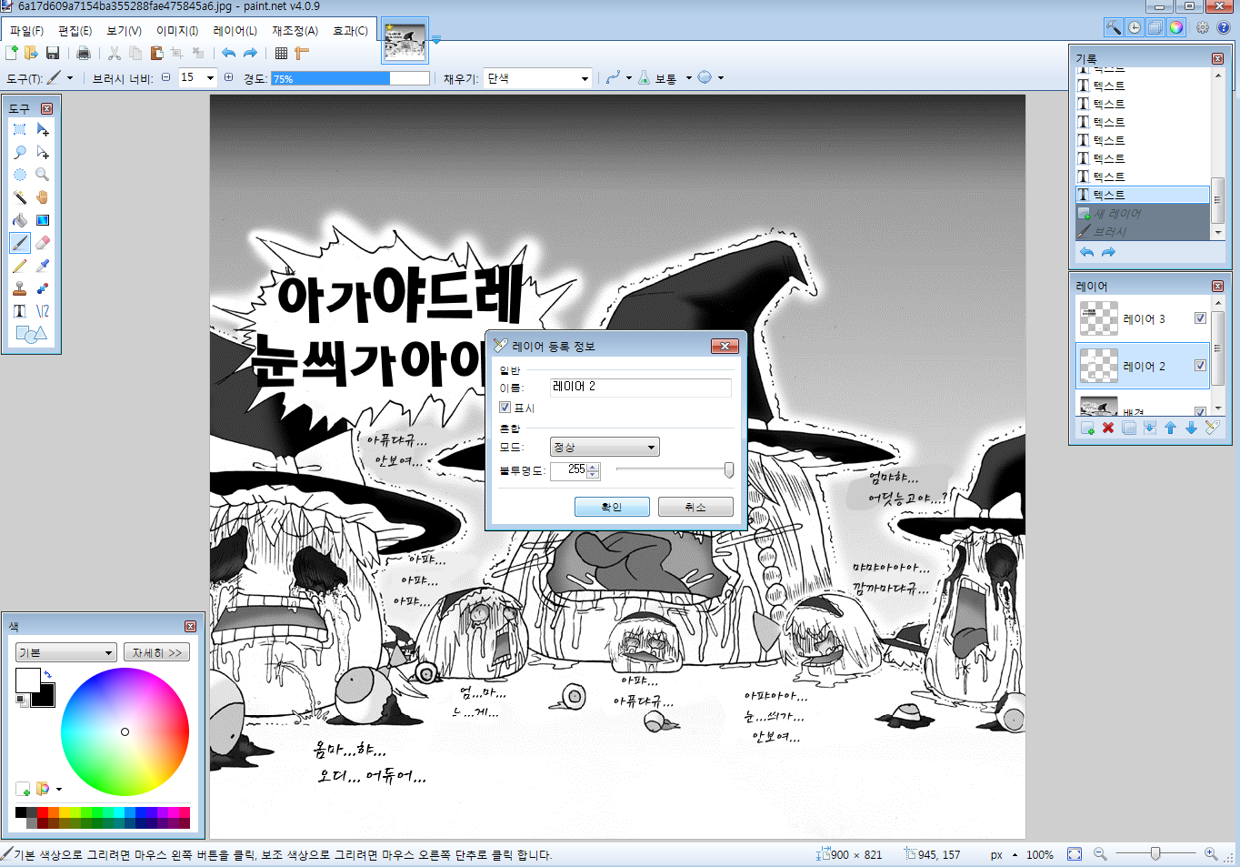Viewport: 1240px width, 867px height.
Task: Click the opacity slider in the dialog
Action: coord(674,469)
